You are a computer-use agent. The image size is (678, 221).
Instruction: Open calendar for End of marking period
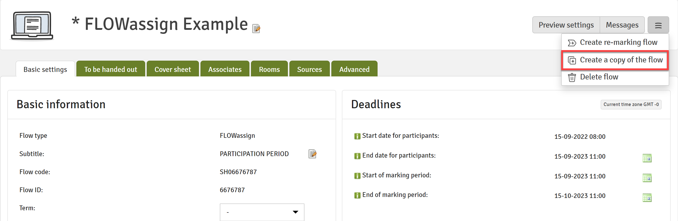click(647, 198)
